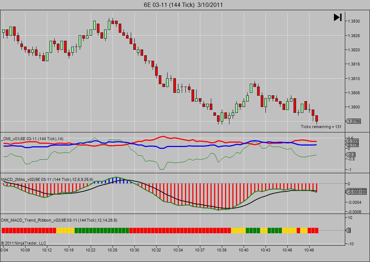Click the Ticks remaining = 131 label
Screen dimensions: 370x262
coord(321,127)
